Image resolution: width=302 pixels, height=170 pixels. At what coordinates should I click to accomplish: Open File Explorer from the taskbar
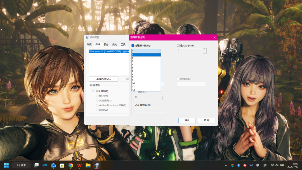pyautogui.click(x=88, y=165)
